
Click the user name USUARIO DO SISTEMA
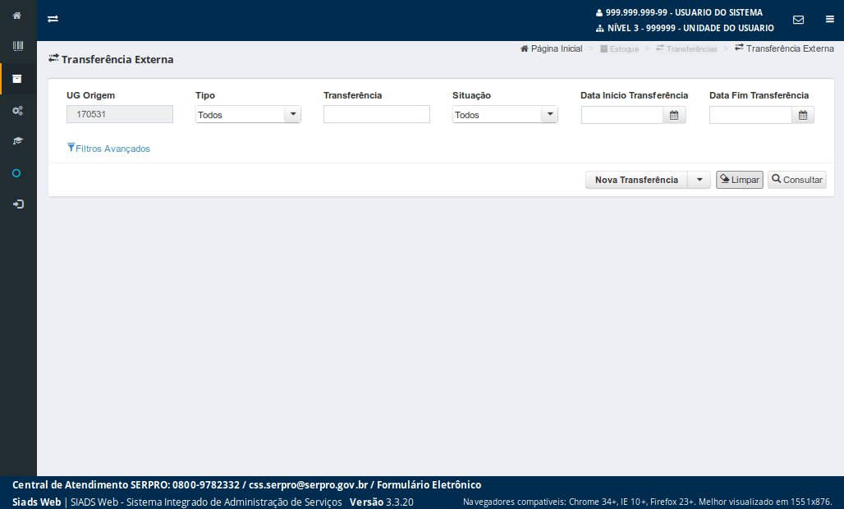tap(718, 12)
